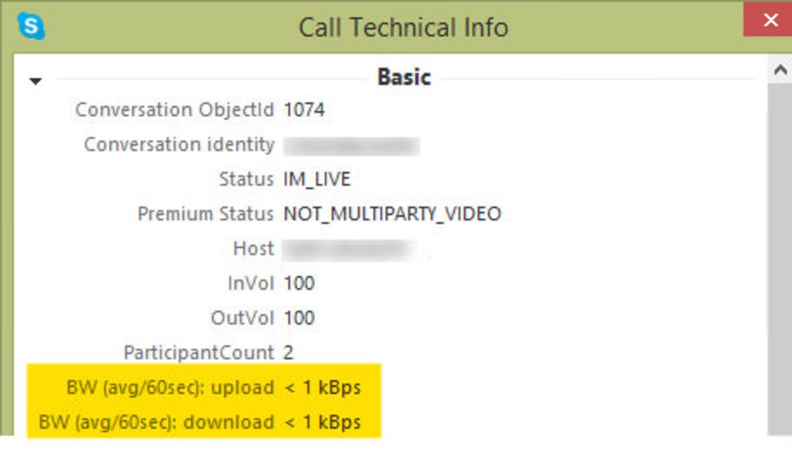Select the OutVol value 100
The image size is (792, 453).
coord(299,318)
